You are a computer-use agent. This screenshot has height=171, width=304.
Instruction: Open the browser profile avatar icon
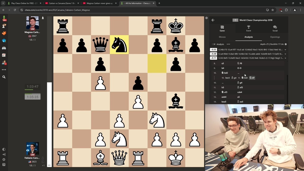(x=294, y=10)
